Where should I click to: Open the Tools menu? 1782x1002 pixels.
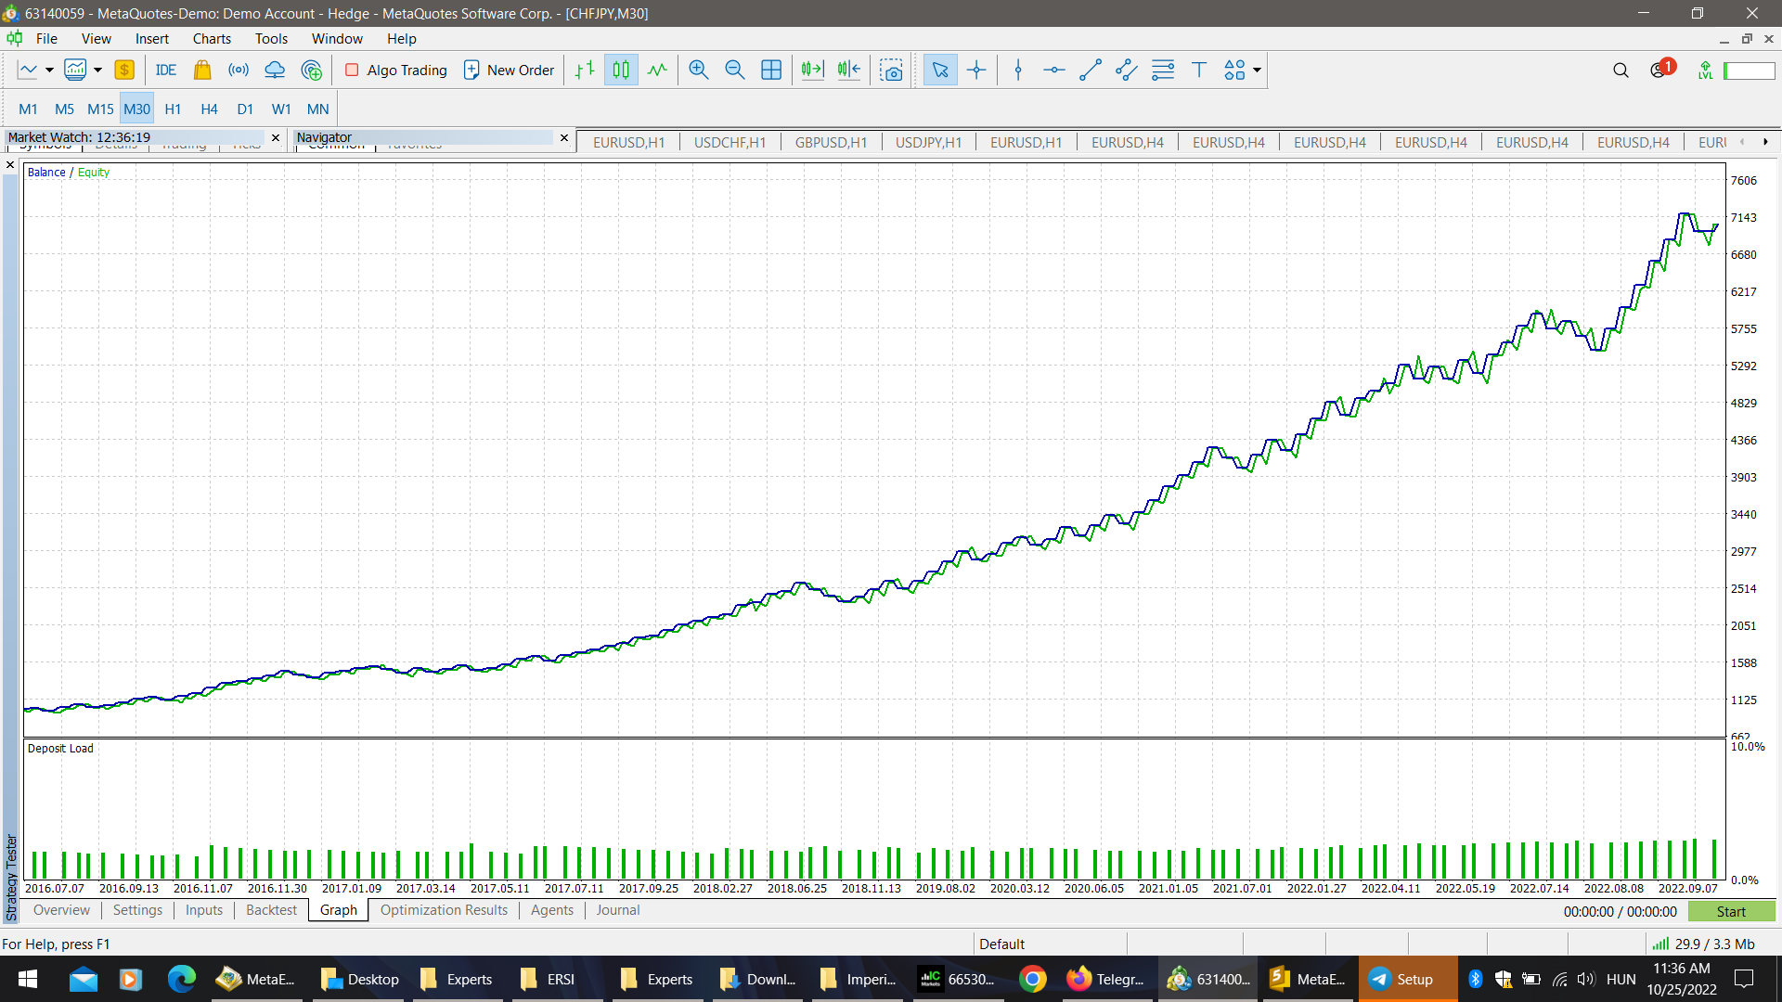[271, 38]
